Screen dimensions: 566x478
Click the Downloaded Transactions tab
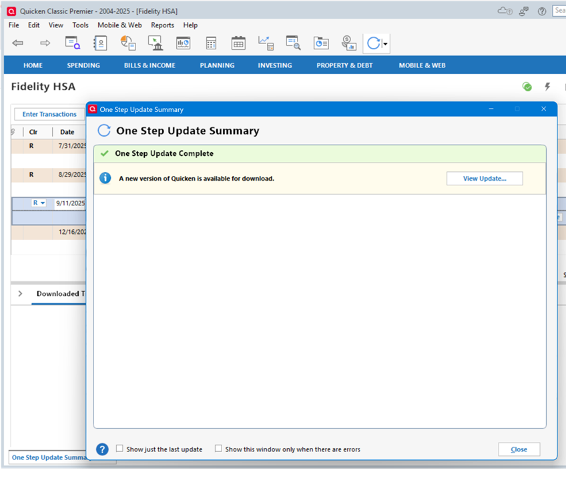60,293
